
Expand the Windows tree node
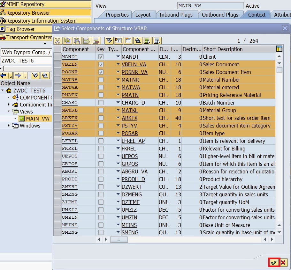click(9, 126)
